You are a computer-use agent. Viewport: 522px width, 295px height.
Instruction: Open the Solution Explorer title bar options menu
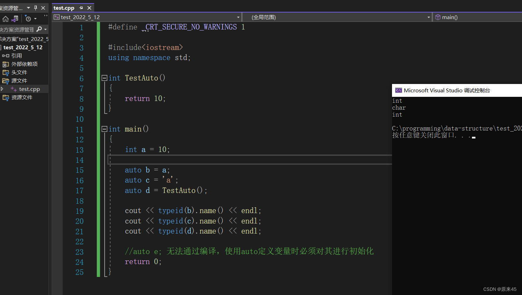tap(28, 7)
